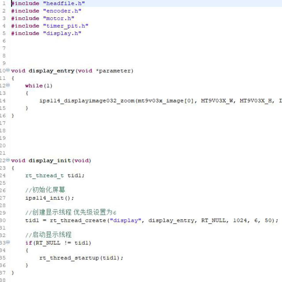282x282 pixels.
Task: Click the "motor.h" include string
Action: click(59, 18)
